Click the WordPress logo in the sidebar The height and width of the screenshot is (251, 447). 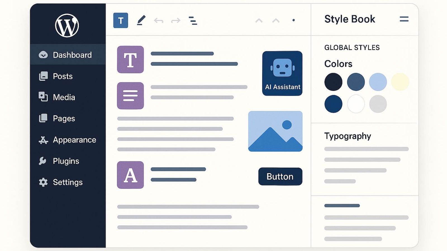coord(67,25)
